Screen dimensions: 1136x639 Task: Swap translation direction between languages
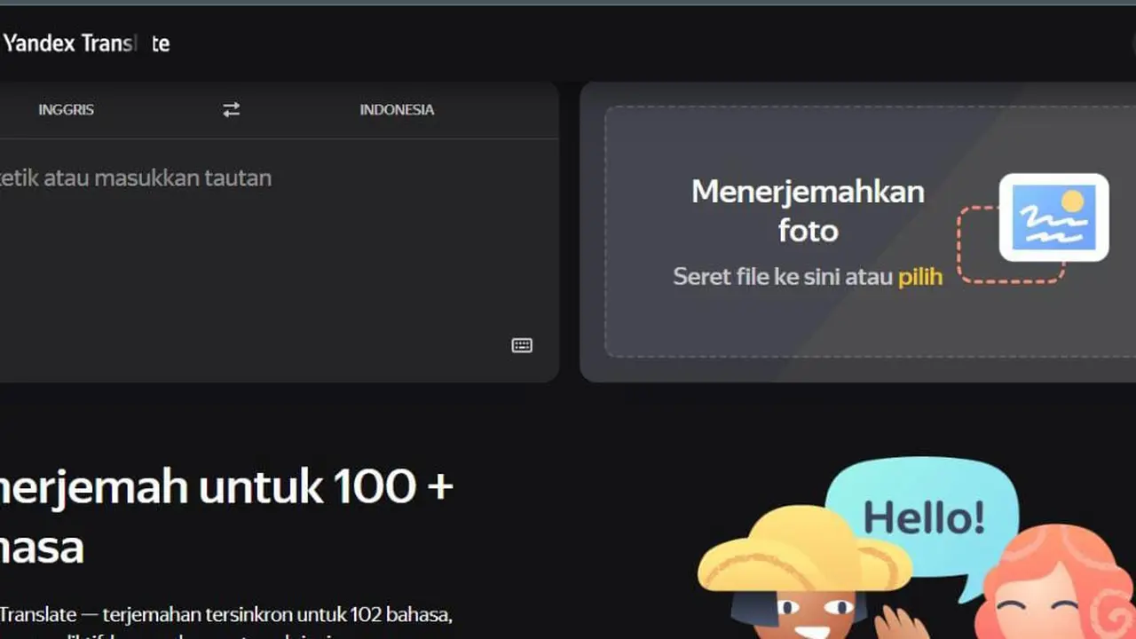tap(231, 109)
